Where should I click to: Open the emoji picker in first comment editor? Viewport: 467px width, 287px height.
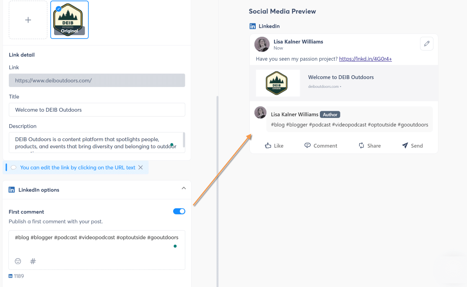(x=18, y=261)
